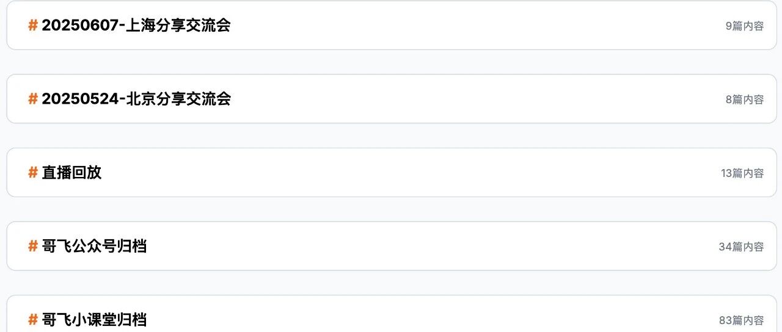
Task: Click the 8篇内容 count label
Action: [x=744, y=99]
